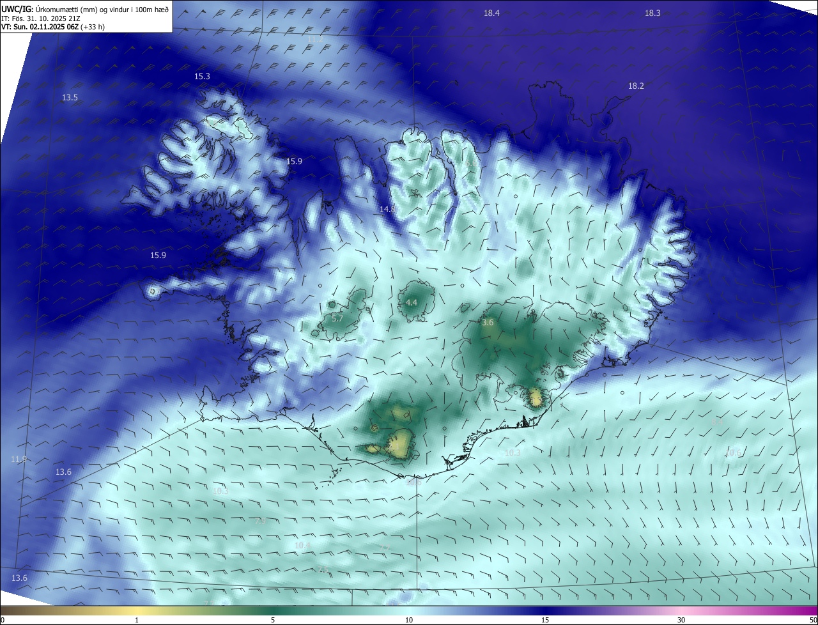This screenshot has height=625, width=818.
Task: Select the 18.4 value label
Action: coord(491,13)
